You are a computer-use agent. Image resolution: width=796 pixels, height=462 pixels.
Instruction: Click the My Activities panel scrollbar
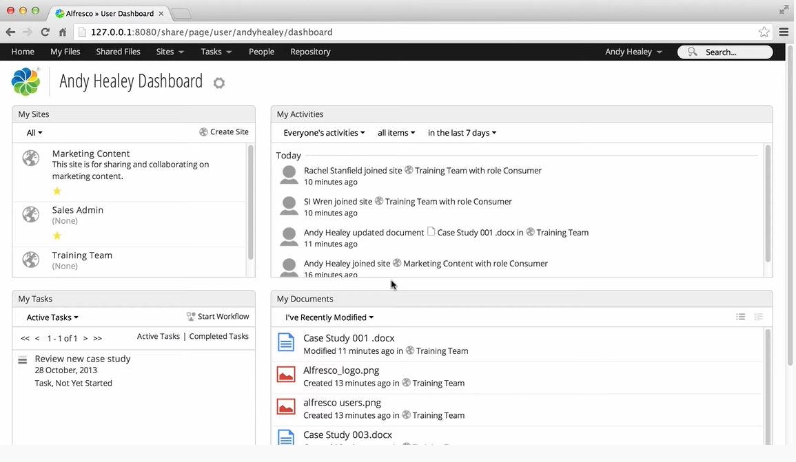pyautogui.click(x=768, y=203)
